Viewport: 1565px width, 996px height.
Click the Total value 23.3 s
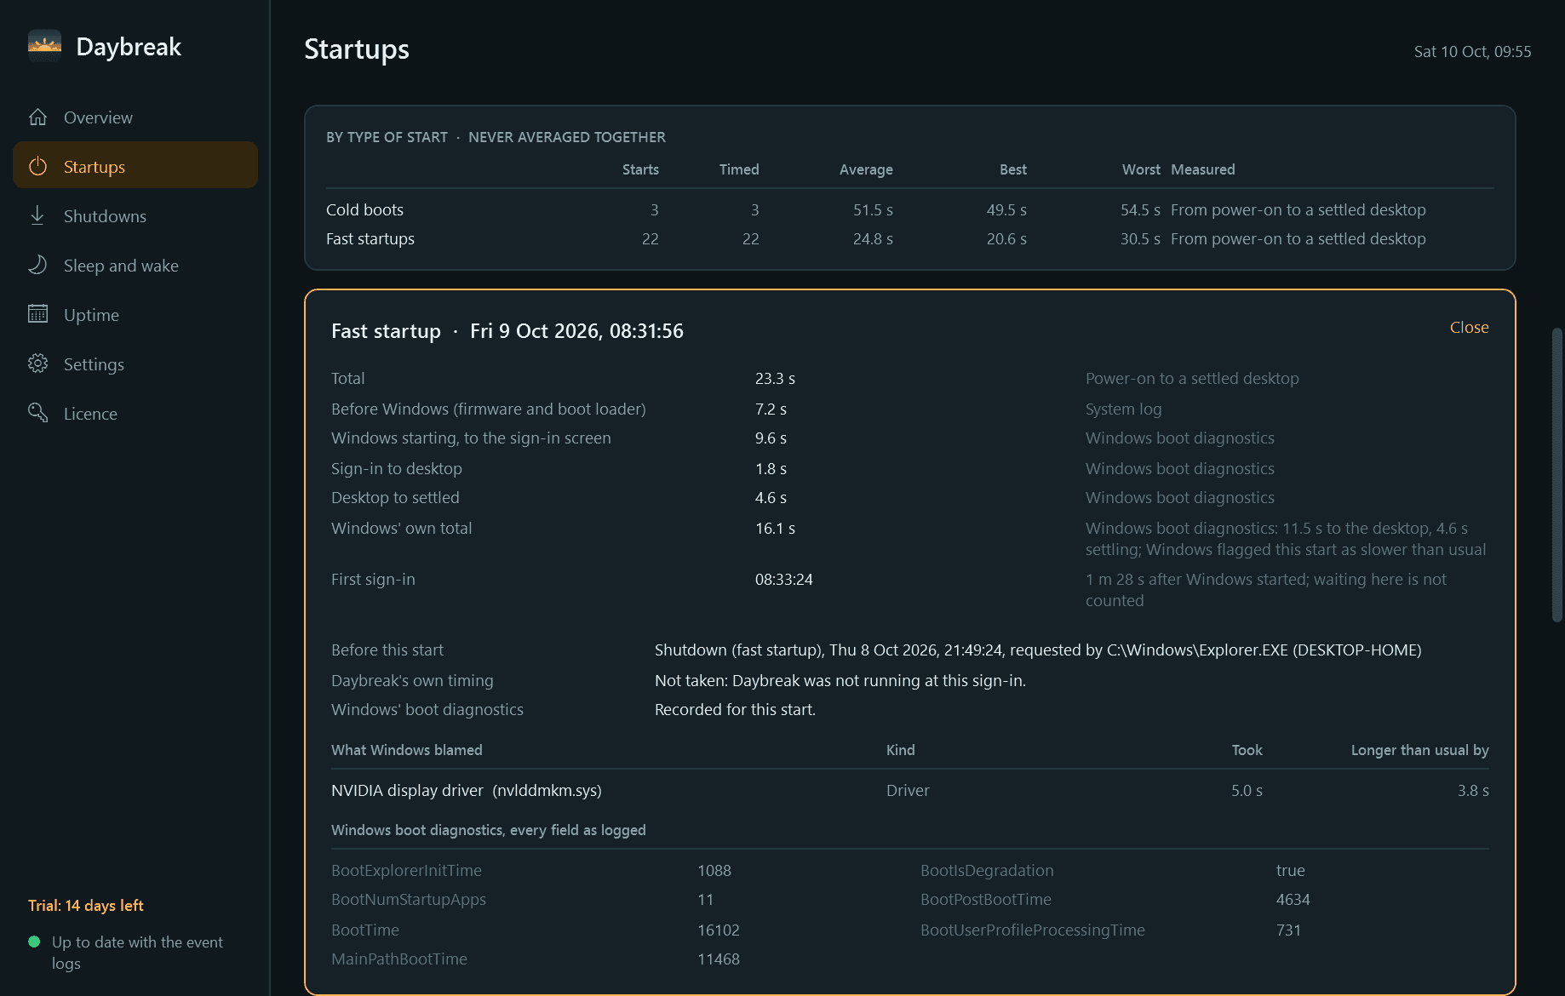[x=775, y=379]
